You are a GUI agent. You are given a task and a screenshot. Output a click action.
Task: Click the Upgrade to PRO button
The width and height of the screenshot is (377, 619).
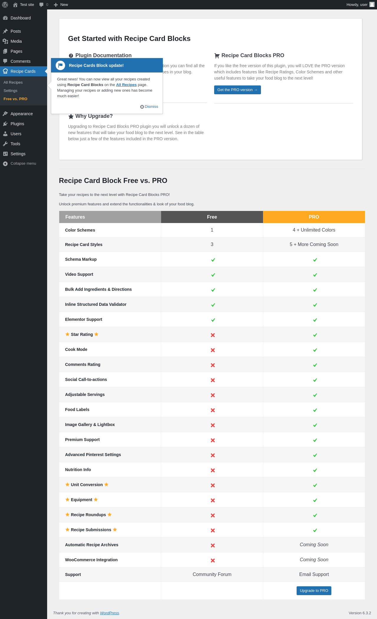point(314,591)
